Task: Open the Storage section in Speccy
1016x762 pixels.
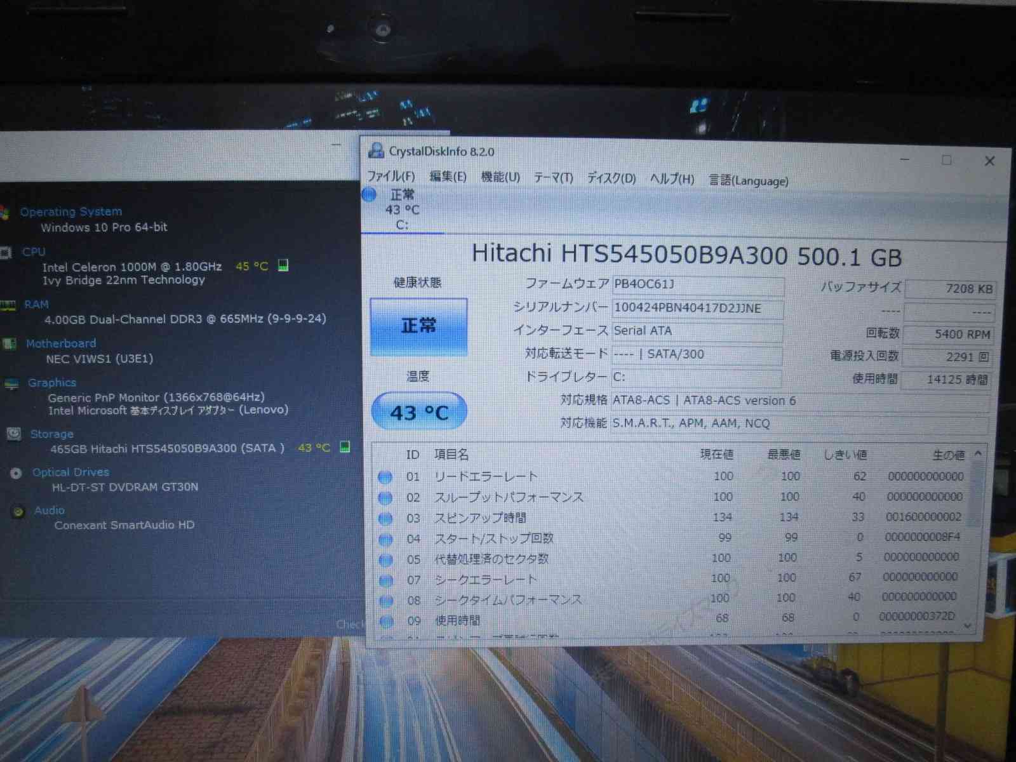Action: pyautogui.click(x=52, y=434)
